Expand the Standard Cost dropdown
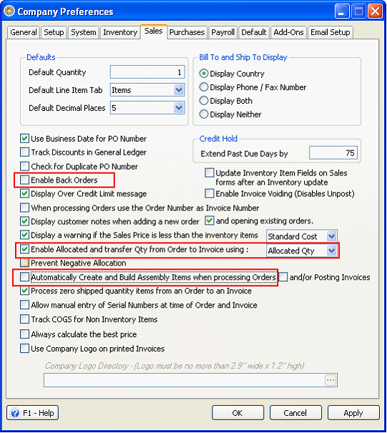The image size is (387, 433). click(x=331, y=236)
